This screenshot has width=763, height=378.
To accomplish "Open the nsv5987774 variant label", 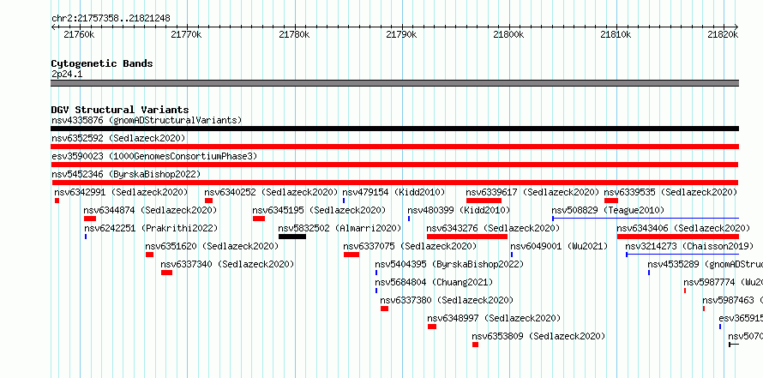I will (723, 282).
